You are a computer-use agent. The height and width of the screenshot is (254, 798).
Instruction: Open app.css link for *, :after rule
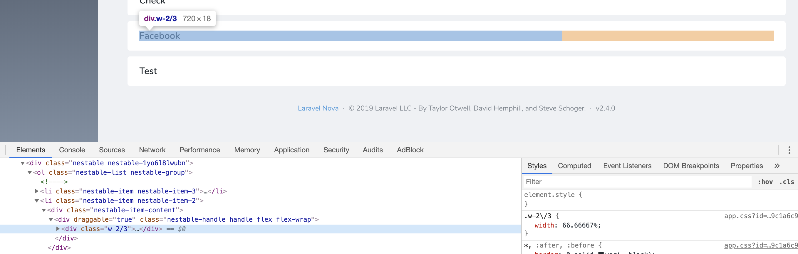click(x=761, y=245)
